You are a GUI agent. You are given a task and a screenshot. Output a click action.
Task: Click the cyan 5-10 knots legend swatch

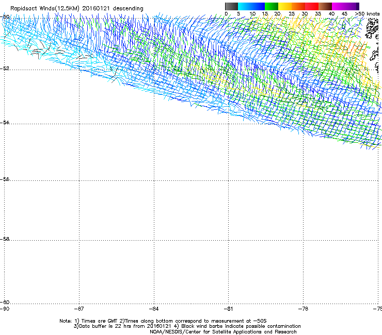click(x=244, y=6)
